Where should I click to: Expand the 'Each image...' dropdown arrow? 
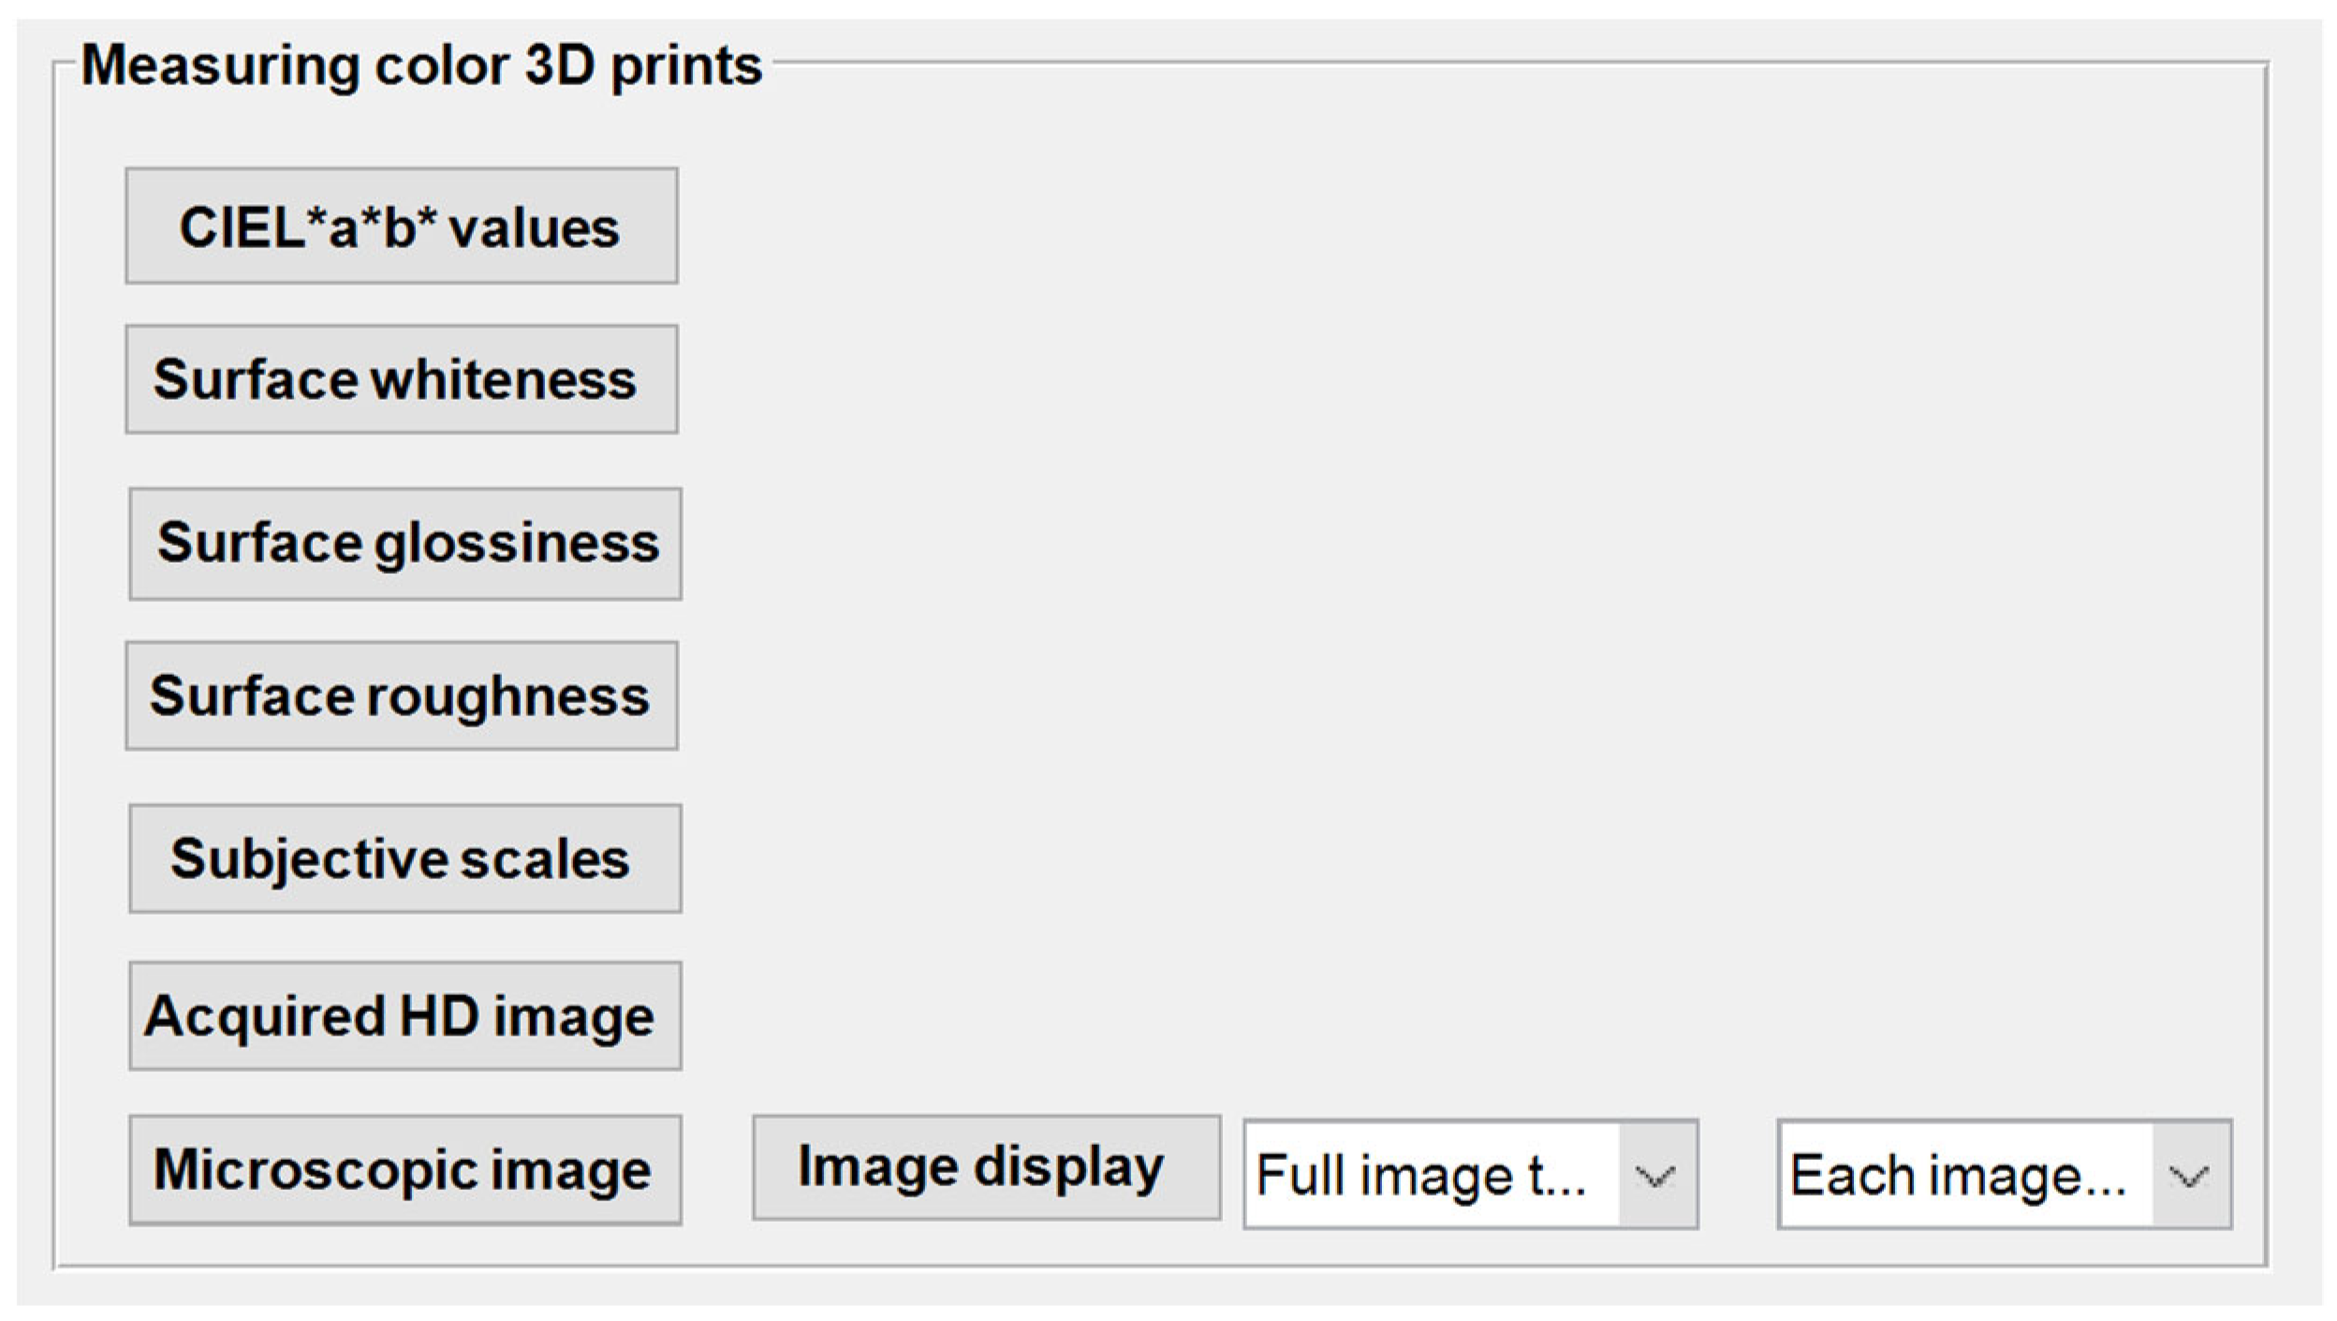pos(2190,1175)
